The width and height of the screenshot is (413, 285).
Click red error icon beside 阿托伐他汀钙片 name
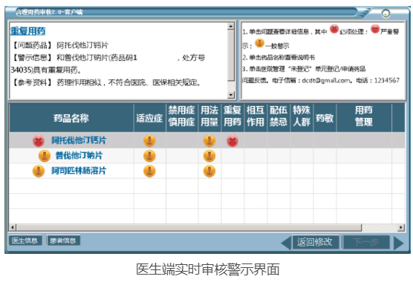(39, 141)
